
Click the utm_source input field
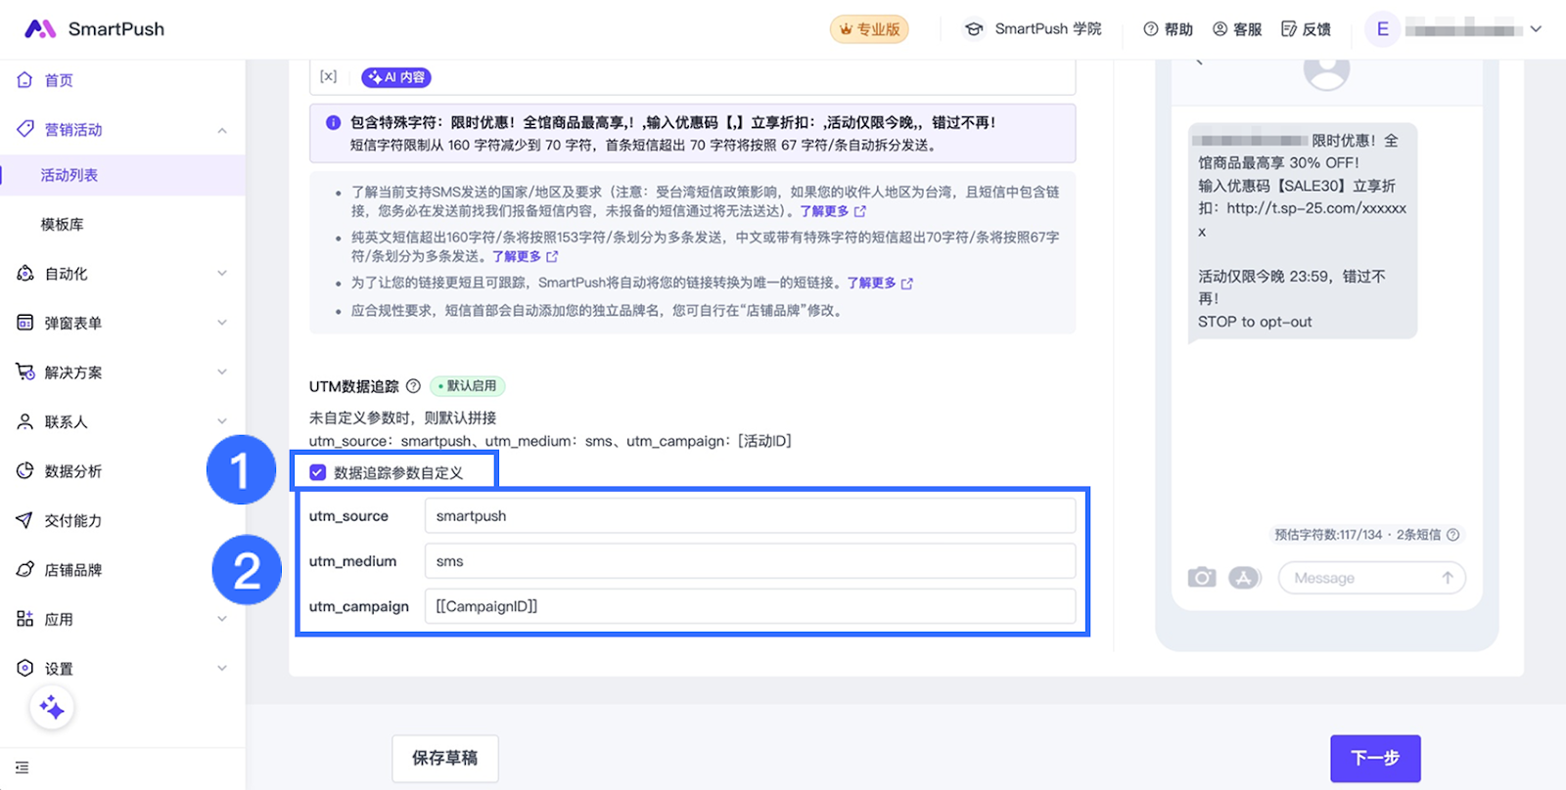pos(749,516)
